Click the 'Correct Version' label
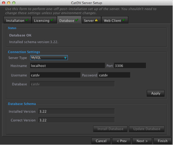173x145 pixels. click(x=23, y=120)
